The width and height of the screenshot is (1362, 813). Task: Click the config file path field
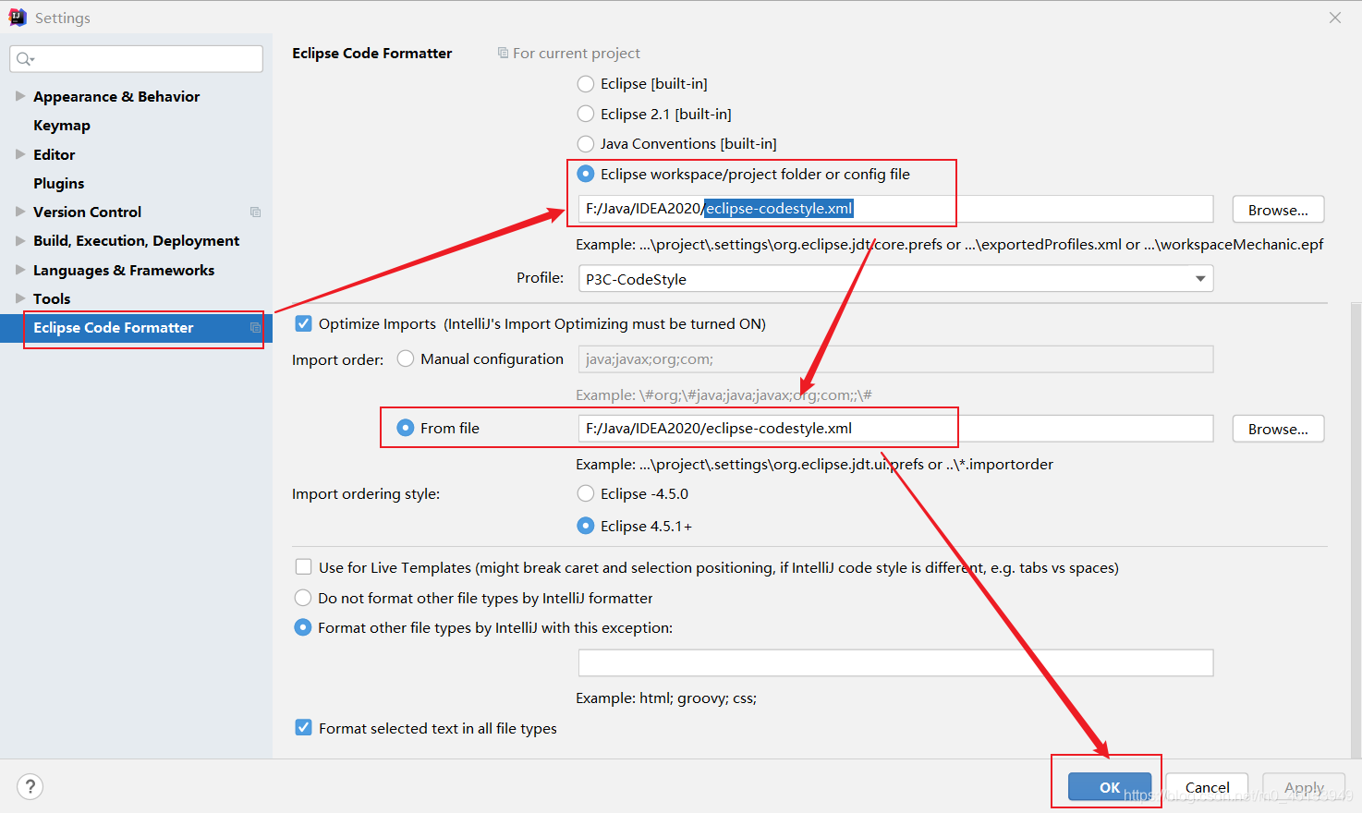point(895,209)
